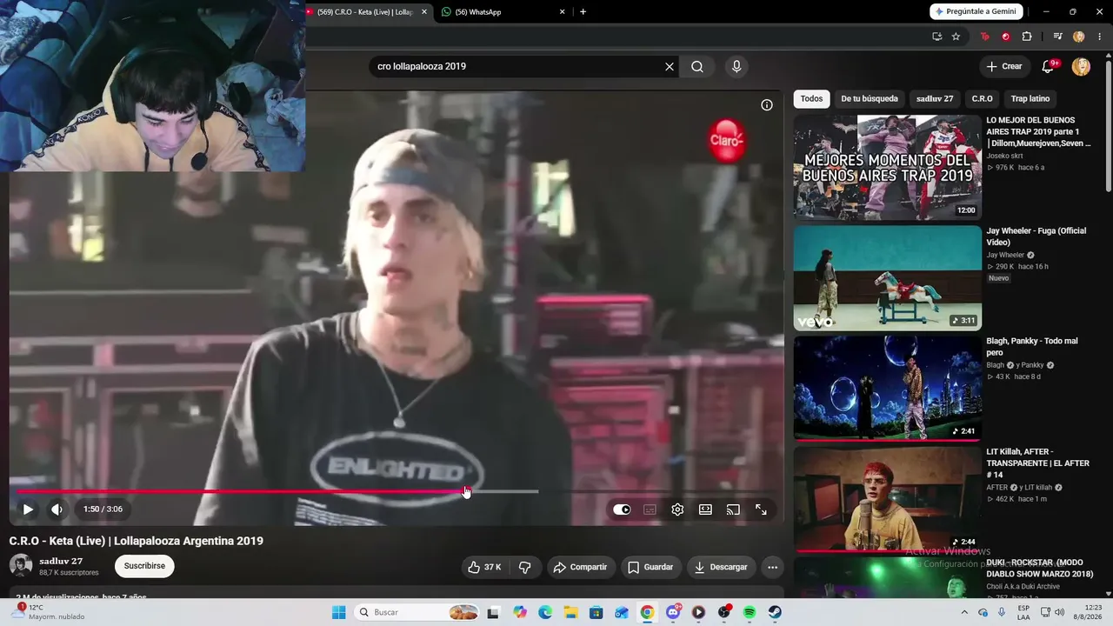Click the sadluv 27 channel avatar
Screen dimensions: 1113x626
21,566
